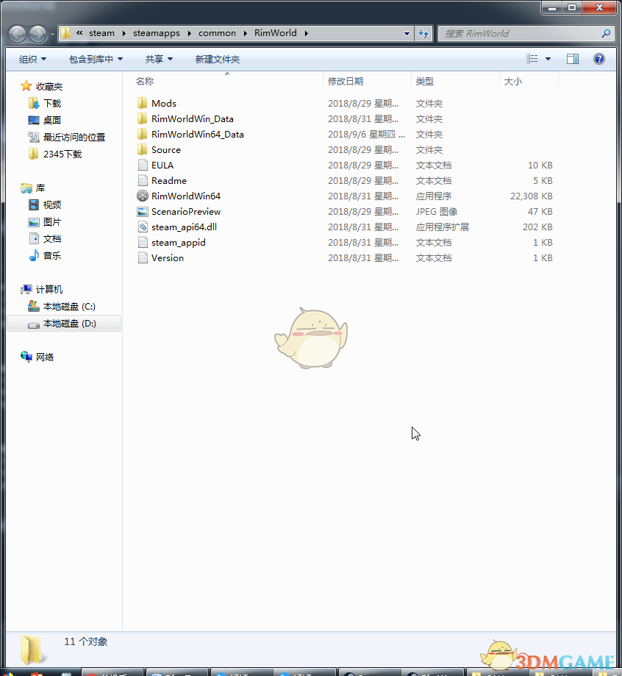This screenshot has height=676, width=622.
Task: Open the 组织 (Organize) menu
Action: (x=32, y=59)
